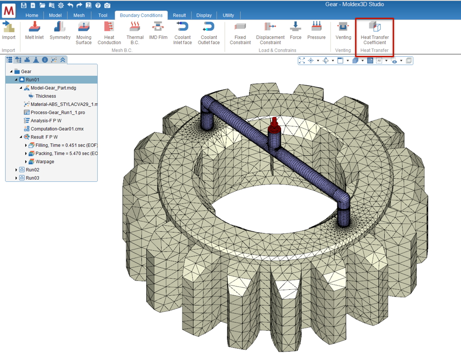Screen dimensions: 461x360
Task: Add a Displacement Constraint
Action: pyautogui.click(x=270, y=33)
